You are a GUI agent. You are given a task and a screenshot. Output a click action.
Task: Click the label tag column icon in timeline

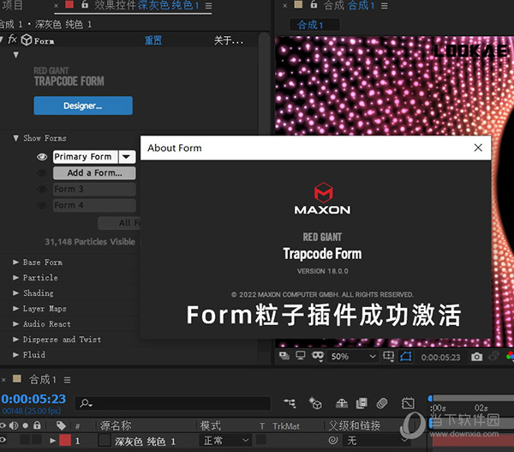[61, 425]
